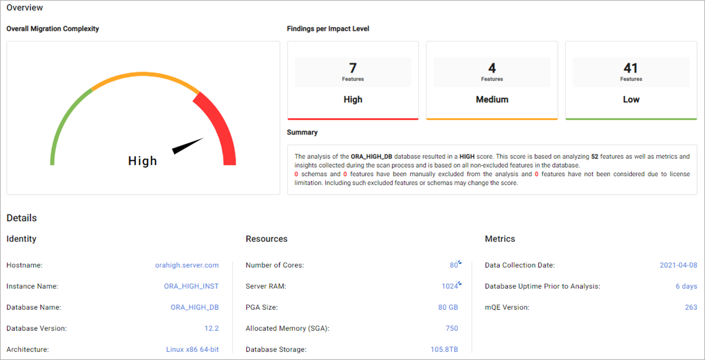Image resolution: width=705 pixels, height=360 pixels.
Task: Open the High impact findings card
Action: [353, 80]
